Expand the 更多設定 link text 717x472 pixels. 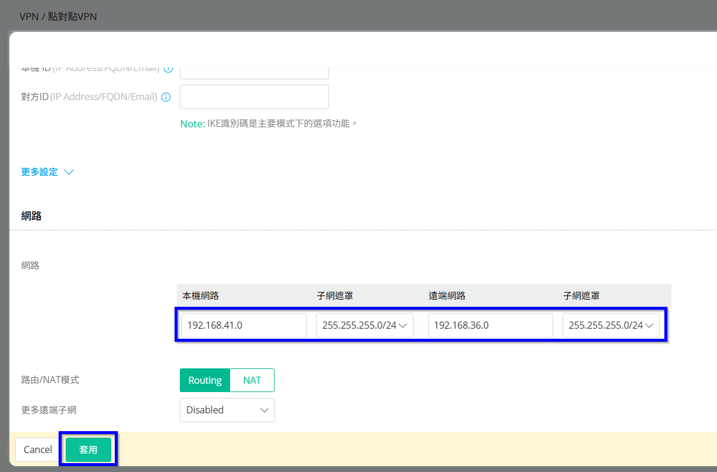click(x=40, y=172)
